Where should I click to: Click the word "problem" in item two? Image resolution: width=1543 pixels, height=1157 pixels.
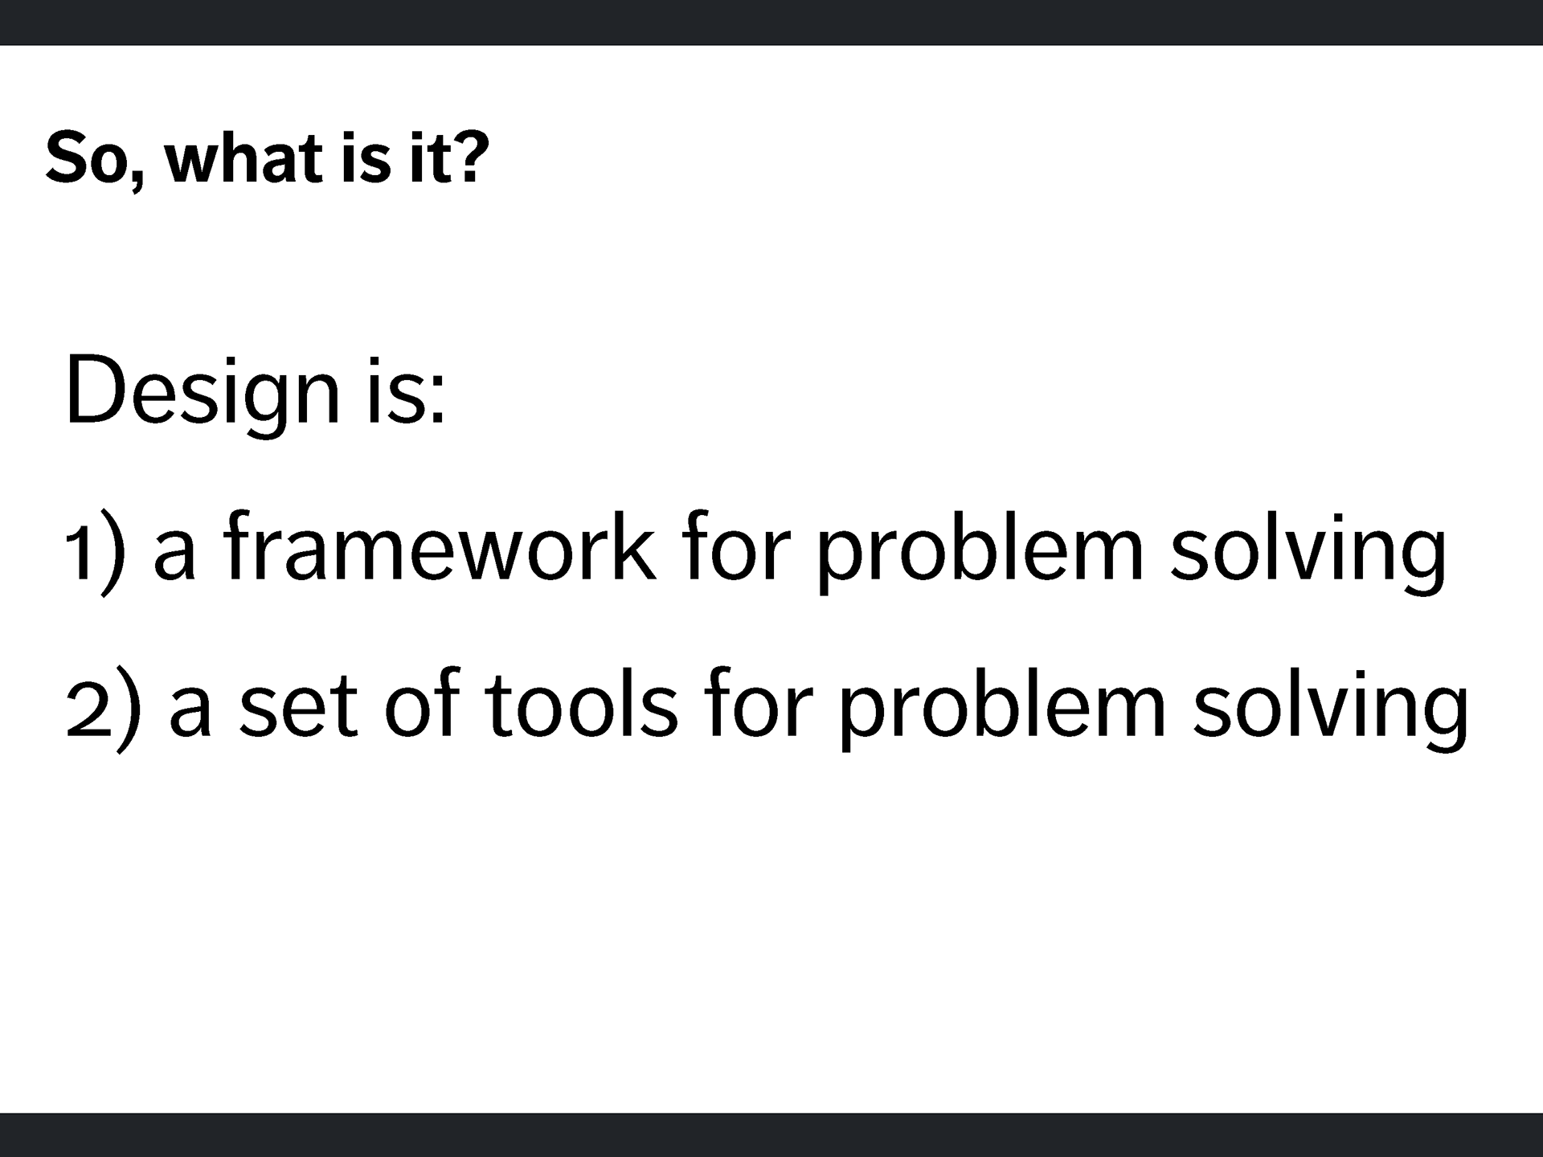[x=1004, y=710]
